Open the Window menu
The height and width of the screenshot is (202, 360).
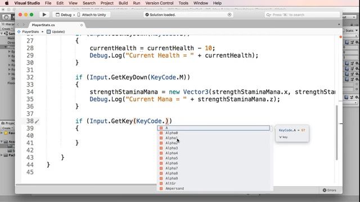click(x=201, y=3)
